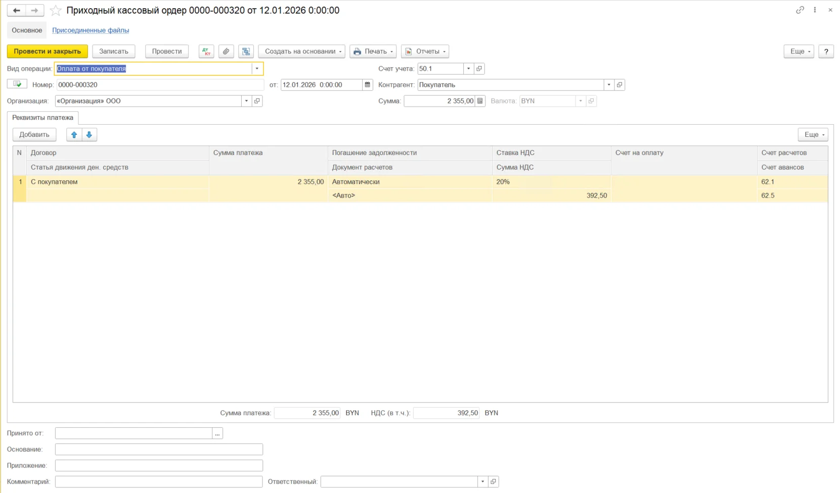Click the Записать button
This screenshot has height=493, width=840.
(114, 52)
